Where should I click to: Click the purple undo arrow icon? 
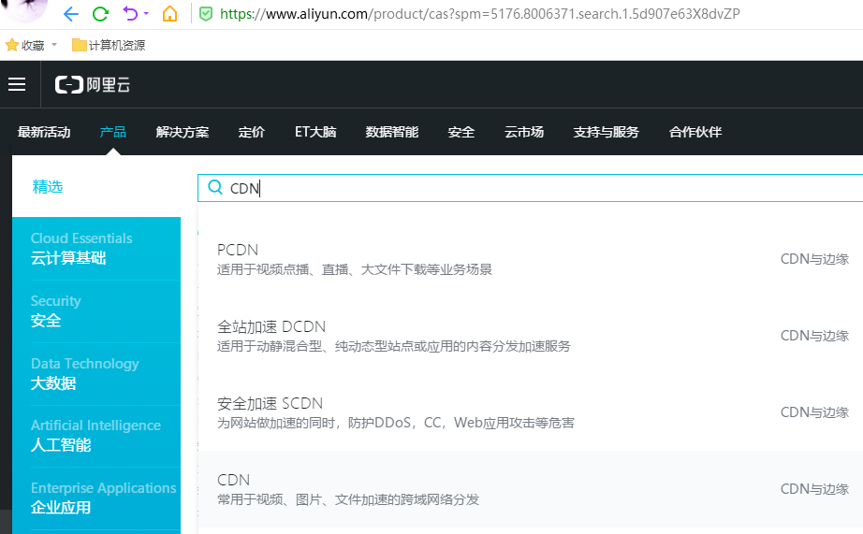click(x=130, y=14)
